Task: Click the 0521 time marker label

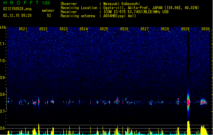Action: (x=23, y=29)
